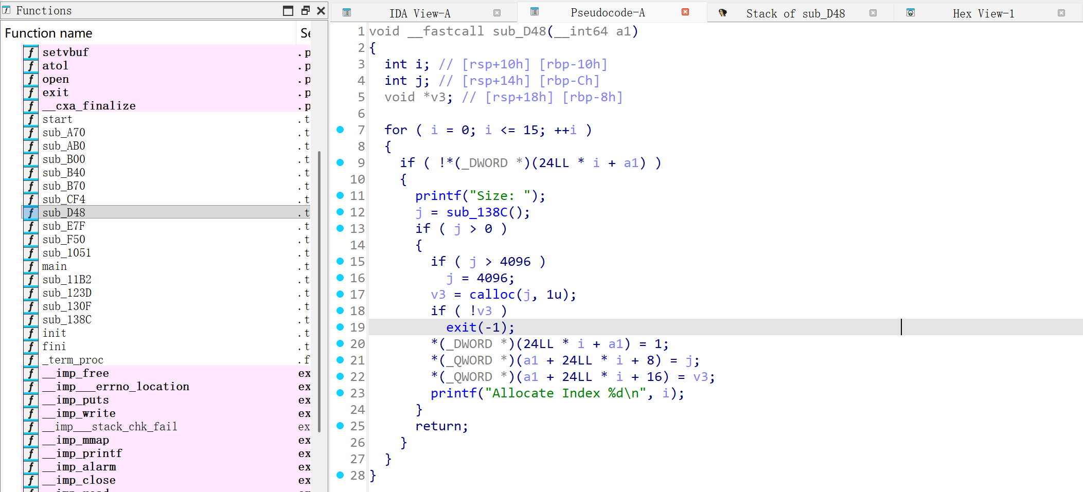Open the Hex View-1 tab
The image size is (1083, 492).
(983, 13)
